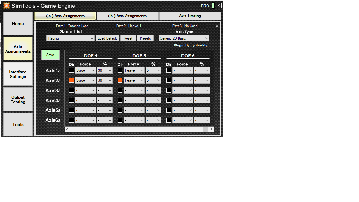Click the DOF 5 column header

tap(139, 56)
